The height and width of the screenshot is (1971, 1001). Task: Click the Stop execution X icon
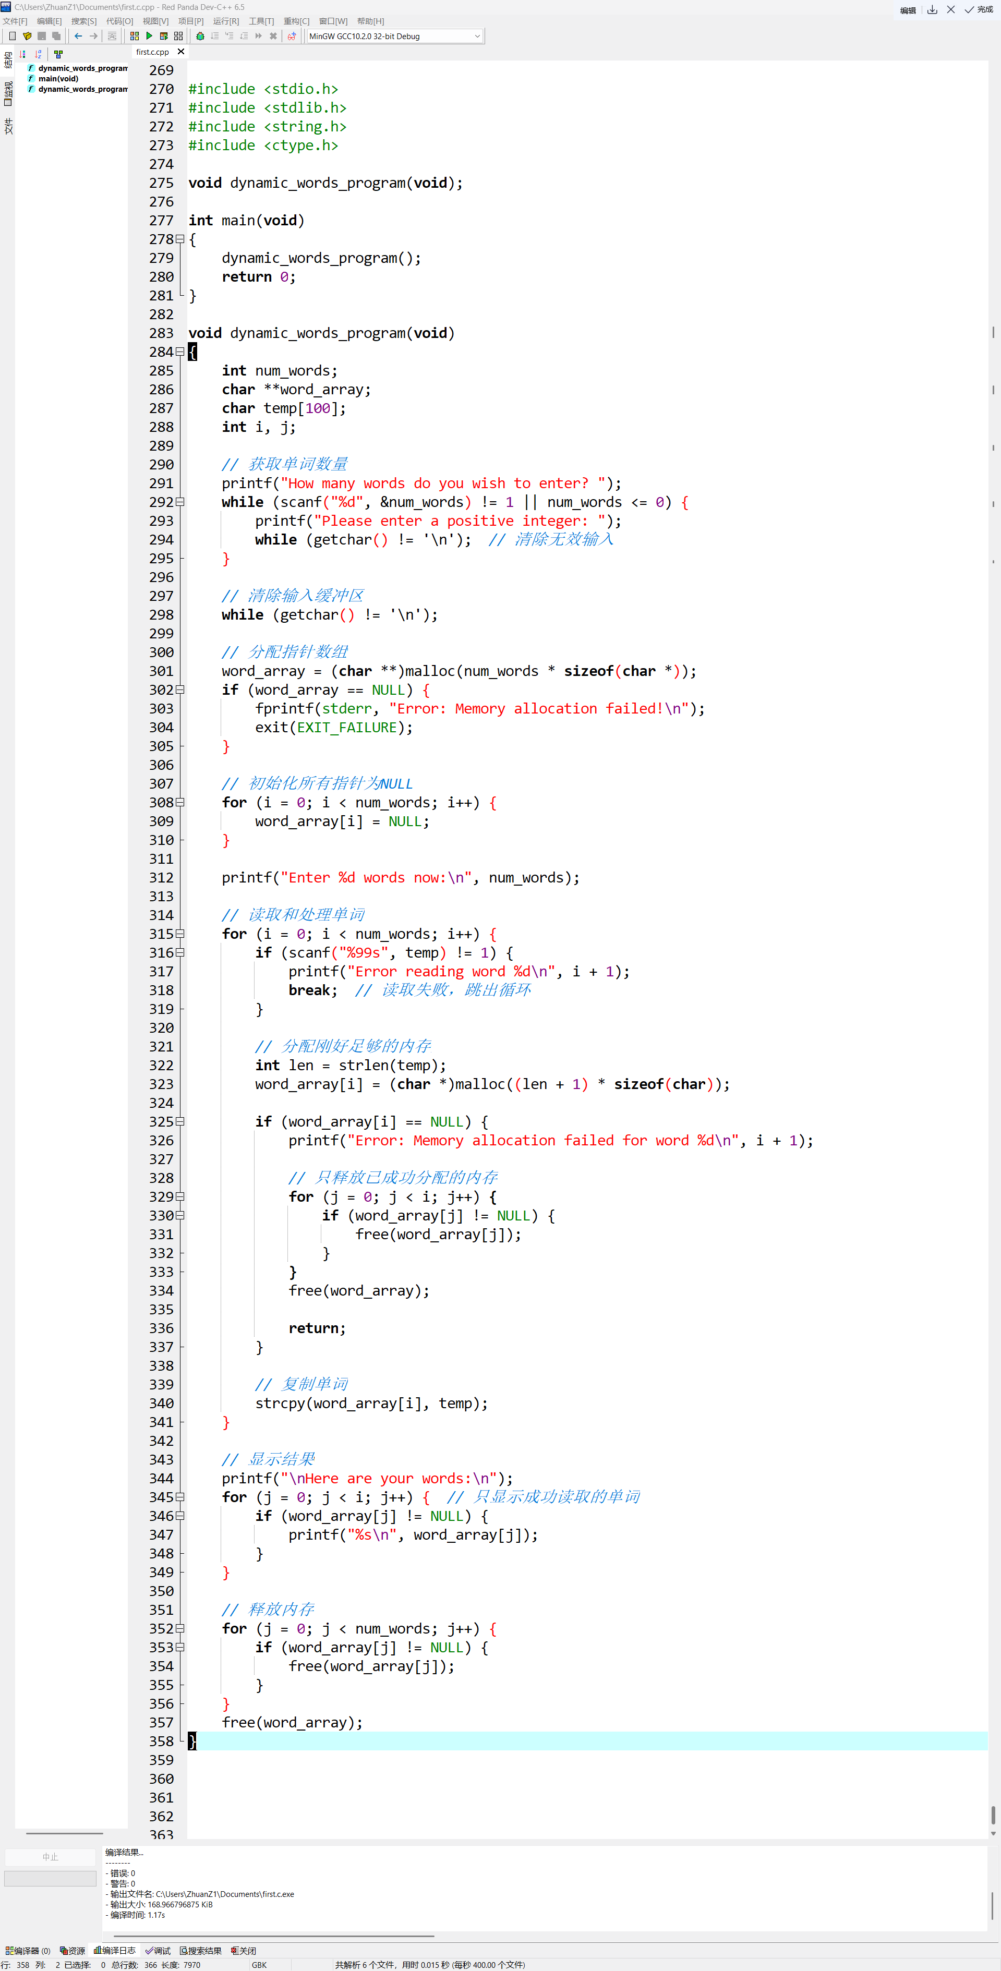[273, 36]
